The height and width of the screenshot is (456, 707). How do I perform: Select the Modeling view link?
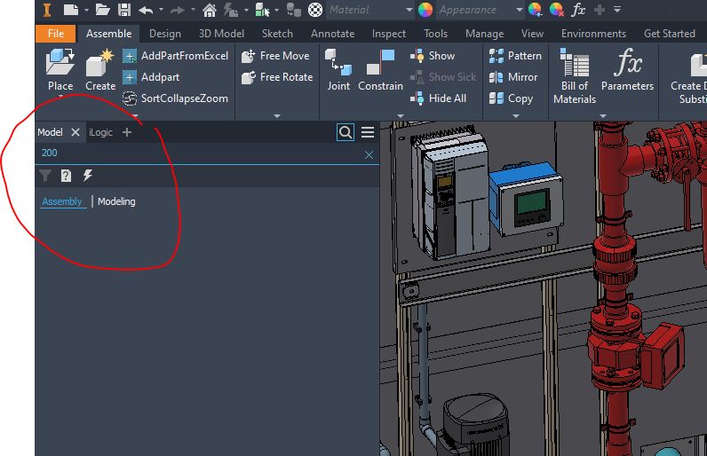pos(116,201)
